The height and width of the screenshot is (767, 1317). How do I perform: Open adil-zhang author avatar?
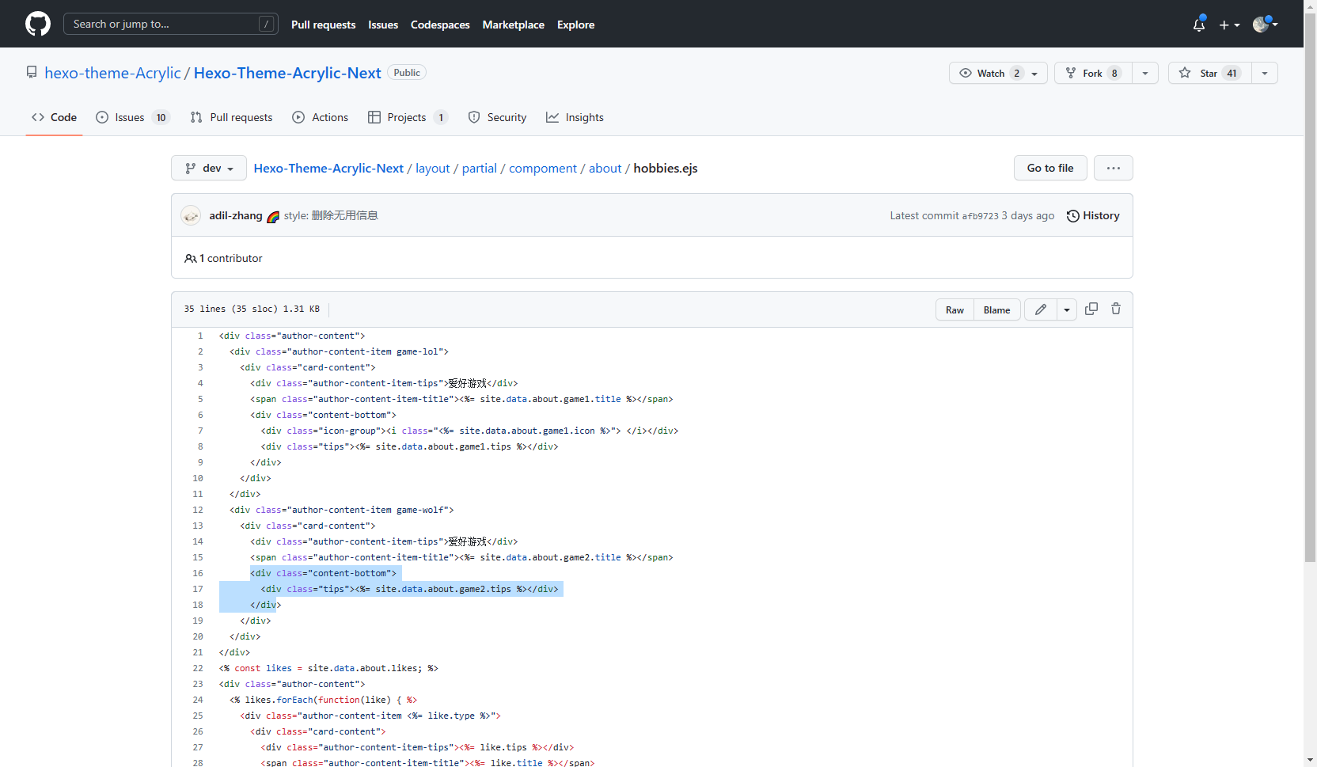pyautogui.click(x=191, y=215)
